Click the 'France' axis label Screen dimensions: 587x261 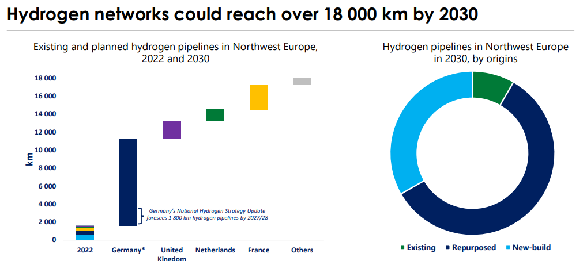(x=259, y=250)
